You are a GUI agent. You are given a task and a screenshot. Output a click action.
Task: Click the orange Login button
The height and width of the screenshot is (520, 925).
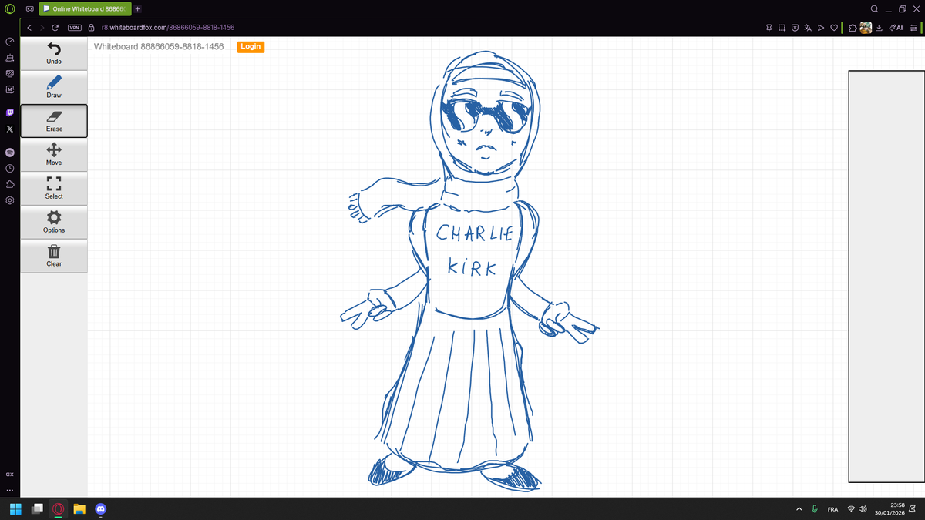tap(251, 47)
